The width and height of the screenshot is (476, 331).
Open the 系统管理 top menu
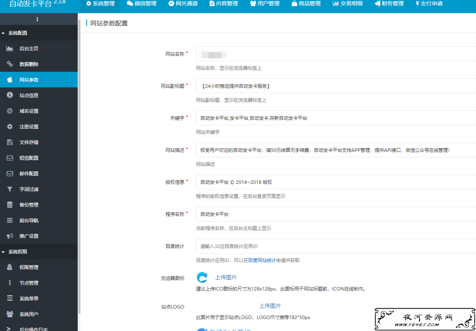[x=101, y=4]
